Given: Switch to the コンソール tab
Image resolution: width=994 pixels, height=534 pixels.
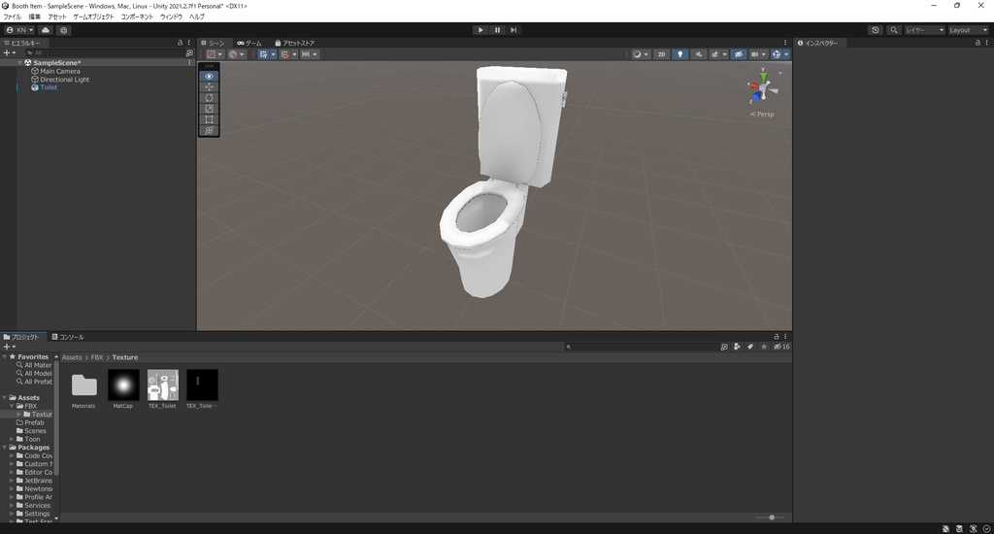Looking at the screenshot, I should pyautogui.click(x=68, y=337).
